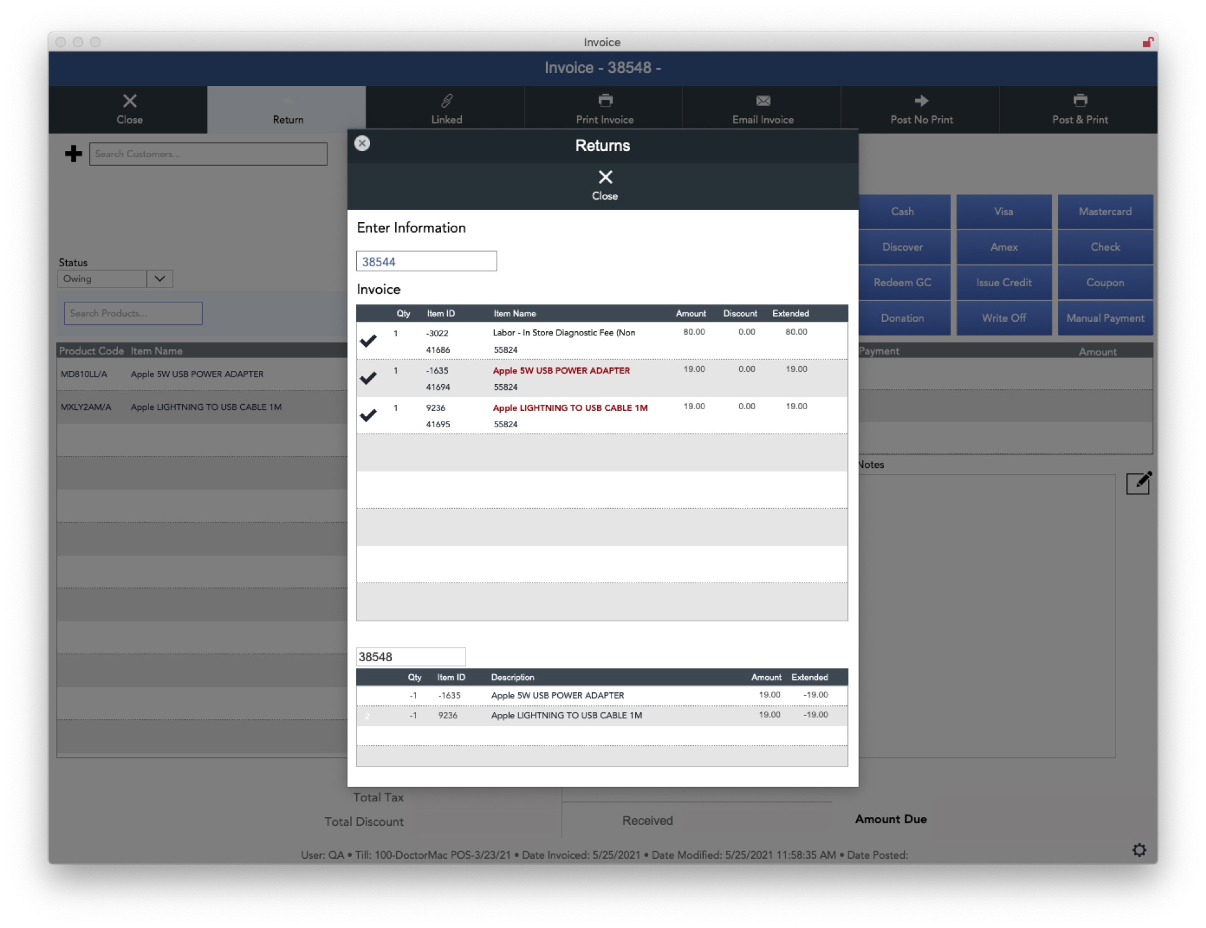The height and width of the screenshot is (928, 1206).
Task: Click the Payment column header
Action: [878, 351]
